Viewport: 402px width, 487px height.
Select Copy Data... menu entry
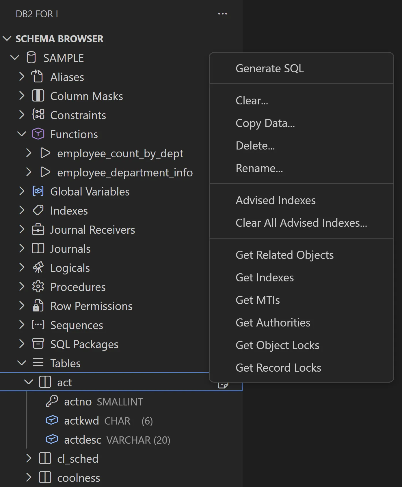pyautogui.click(x=265, y=123)
